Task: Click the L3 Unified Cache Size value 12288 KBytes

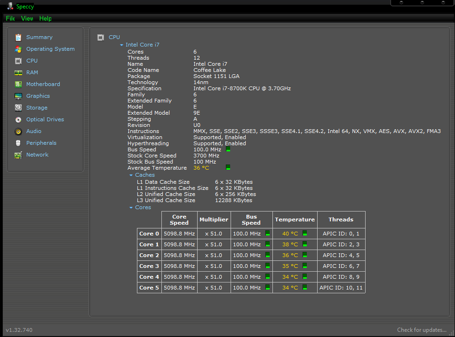Action: point(233,201)
